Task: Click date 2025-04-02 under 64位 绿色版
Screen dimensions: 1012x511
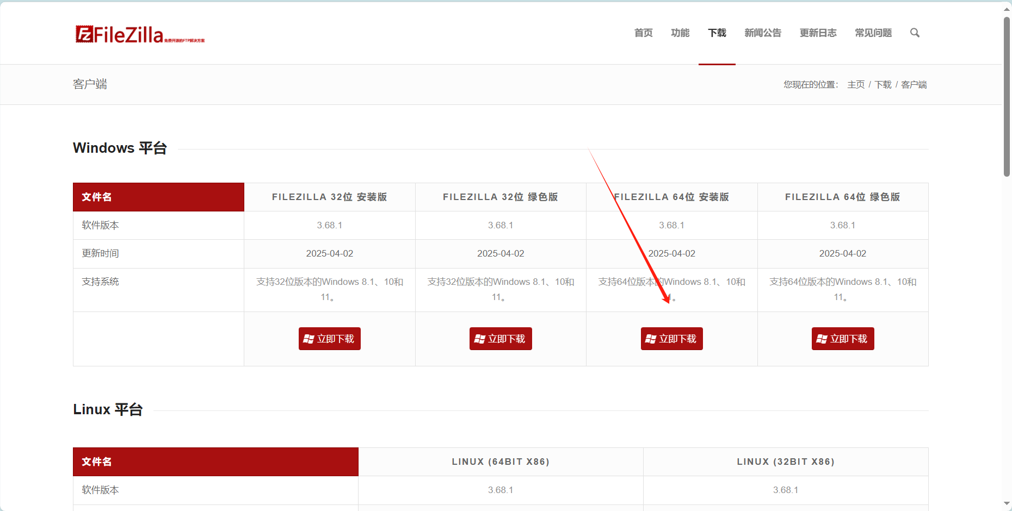Action: click(x=843, y=253)
